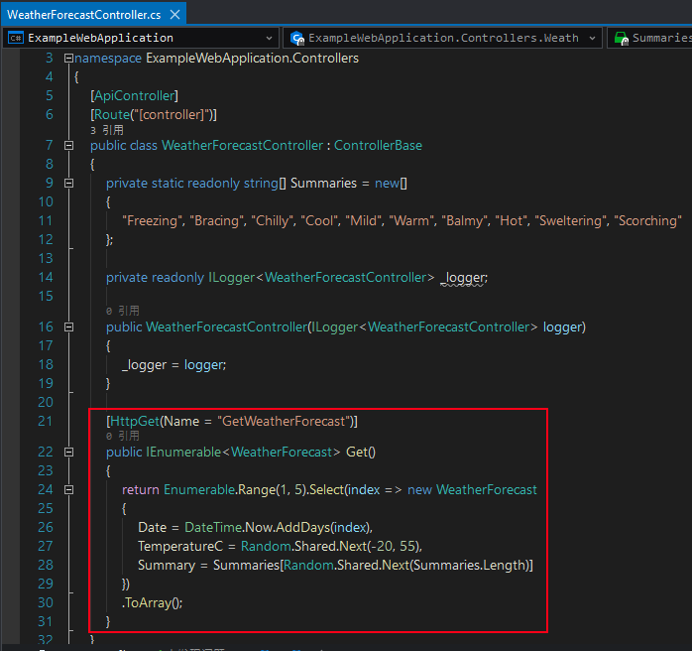Viewport: 692px width, 651px height.
Task: Click the '0 引用' CodeLens above Get()
Action: pos(123,436)
